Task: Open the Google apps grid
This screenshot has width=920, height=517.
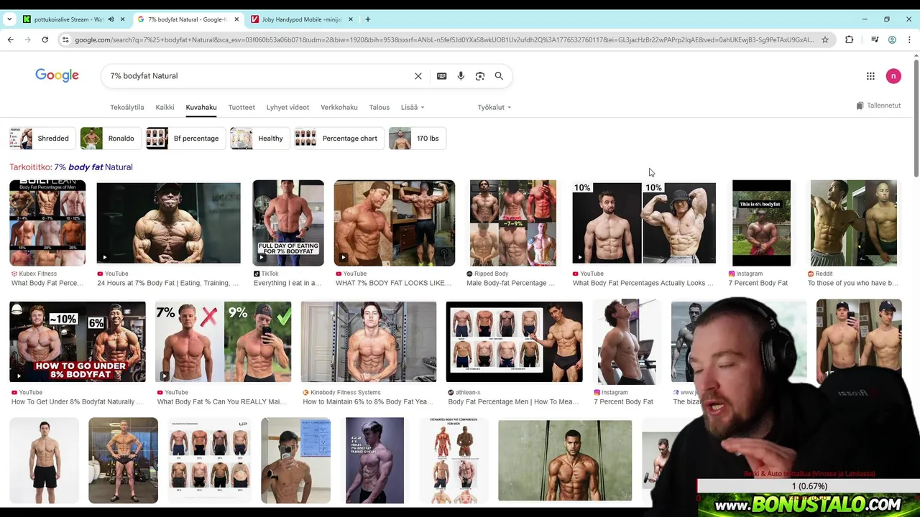Action: point(870,76)
